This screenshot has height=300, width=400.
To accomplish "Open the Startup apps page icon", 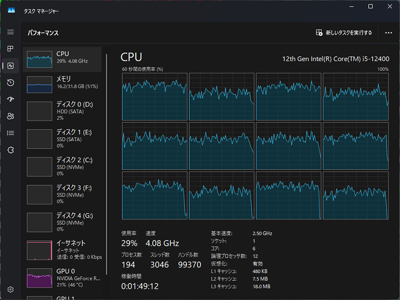I will click(10, 99).
